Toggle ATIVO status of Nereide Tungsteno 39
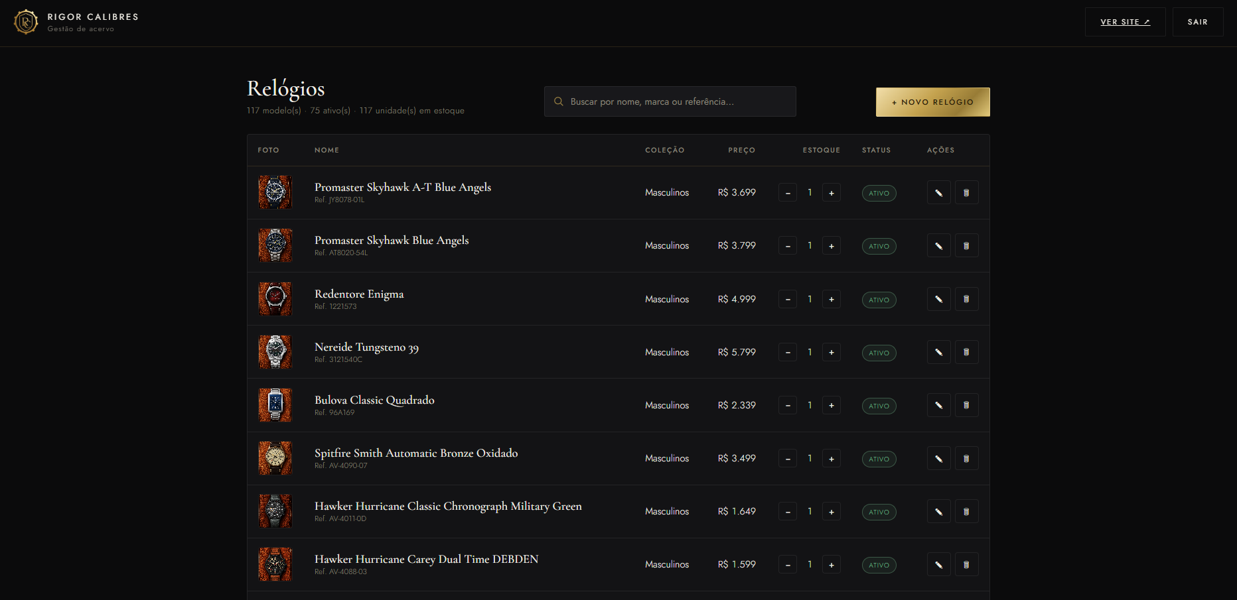The width and height of the screenshot is (1237, 600). (879, 353)
